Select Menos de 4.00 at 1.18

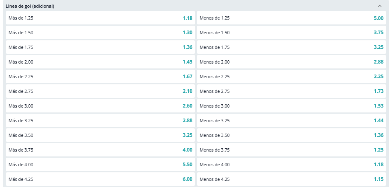[x=291, y=165]
